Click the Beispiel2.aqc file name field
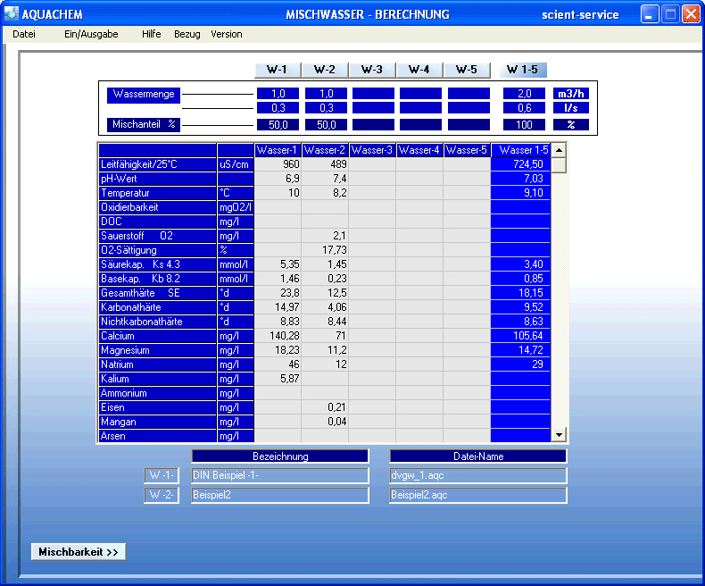 (478, 495)
